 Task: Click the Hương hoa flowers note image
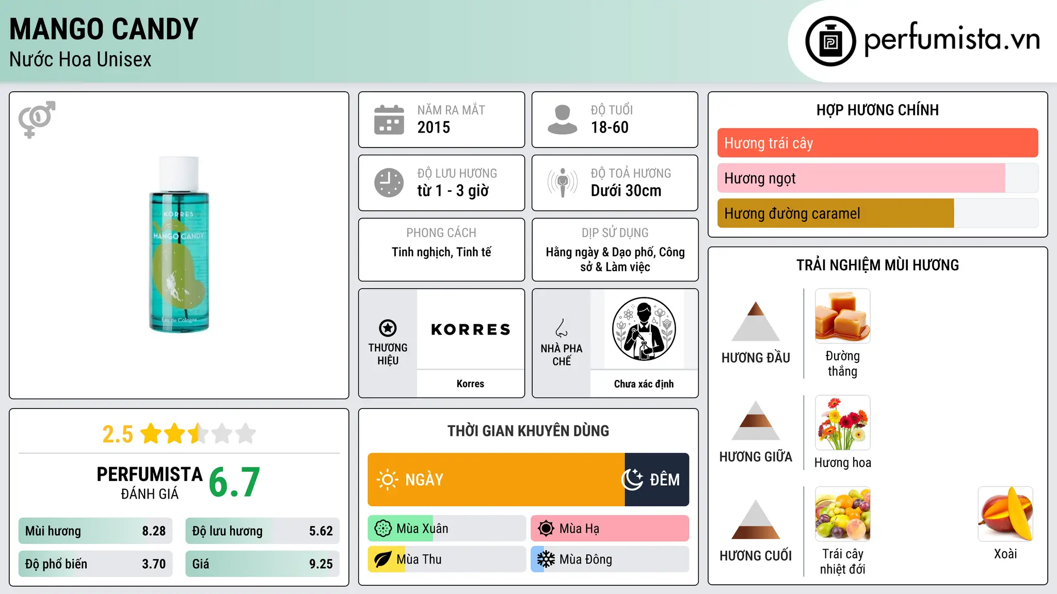842,423
